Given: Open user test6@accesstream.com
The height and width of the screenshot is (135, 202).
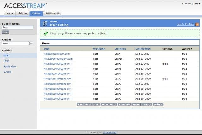Looking at the screenshot, I should click(57, 84).
